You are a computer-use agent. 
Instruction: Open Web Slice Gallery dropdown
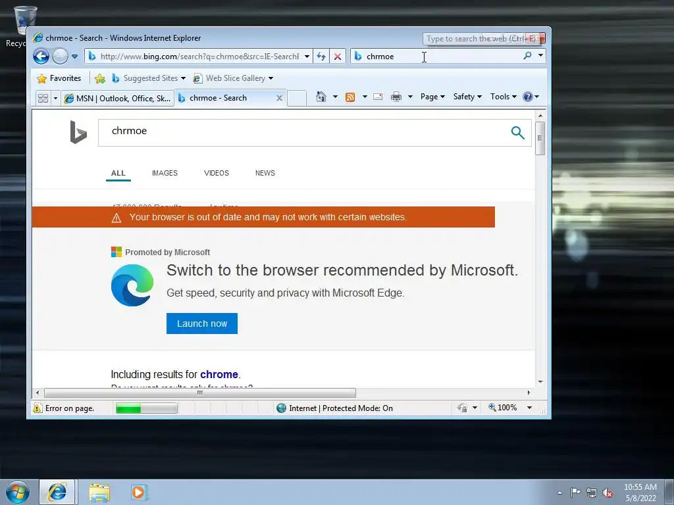point(234,78)
